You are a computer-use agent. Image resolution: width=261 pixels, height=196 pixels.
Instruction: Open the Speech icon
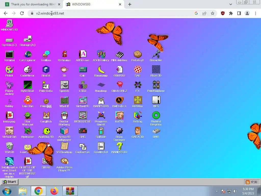coord(64,87)
